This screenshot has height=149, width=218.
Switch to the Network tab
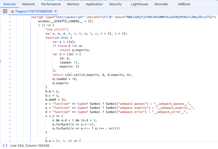point(28,4)
